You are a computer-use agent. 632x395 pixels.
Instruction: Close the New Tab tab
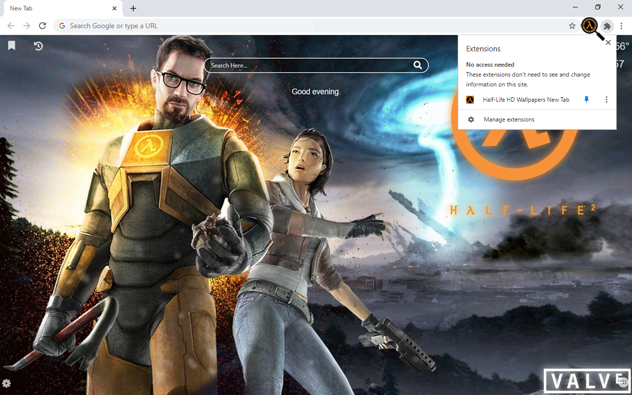(x=115, y=8)
